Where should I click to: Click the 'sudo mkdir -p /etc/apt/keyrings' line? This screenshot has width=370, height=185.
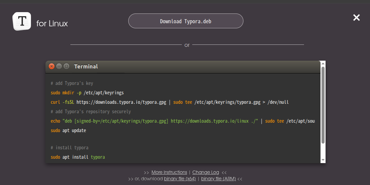tap(87, 93)
